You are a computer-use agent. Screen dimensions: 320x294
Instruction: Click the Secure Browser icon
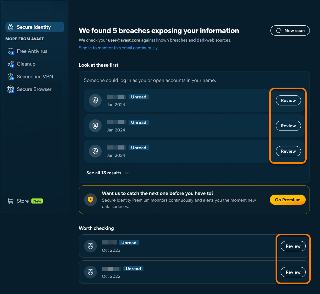[x=10, y=89]
